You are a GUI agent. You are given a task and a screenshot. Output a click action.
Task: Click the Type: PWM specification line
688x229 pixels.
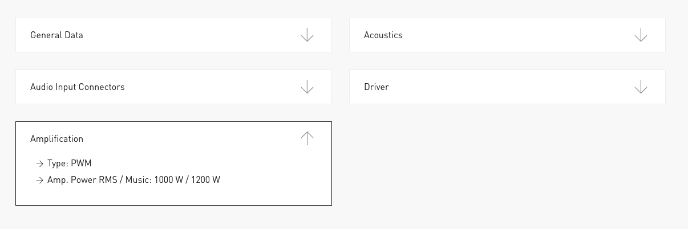[70, 164]
